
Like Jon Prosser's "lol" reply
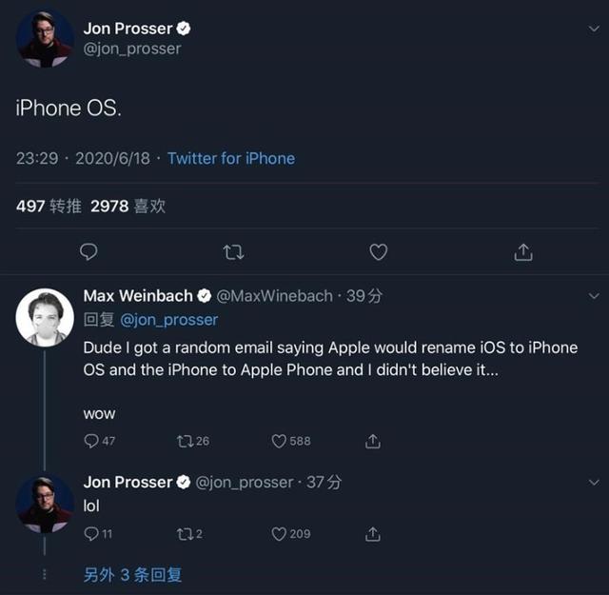(x=280, y=534)
